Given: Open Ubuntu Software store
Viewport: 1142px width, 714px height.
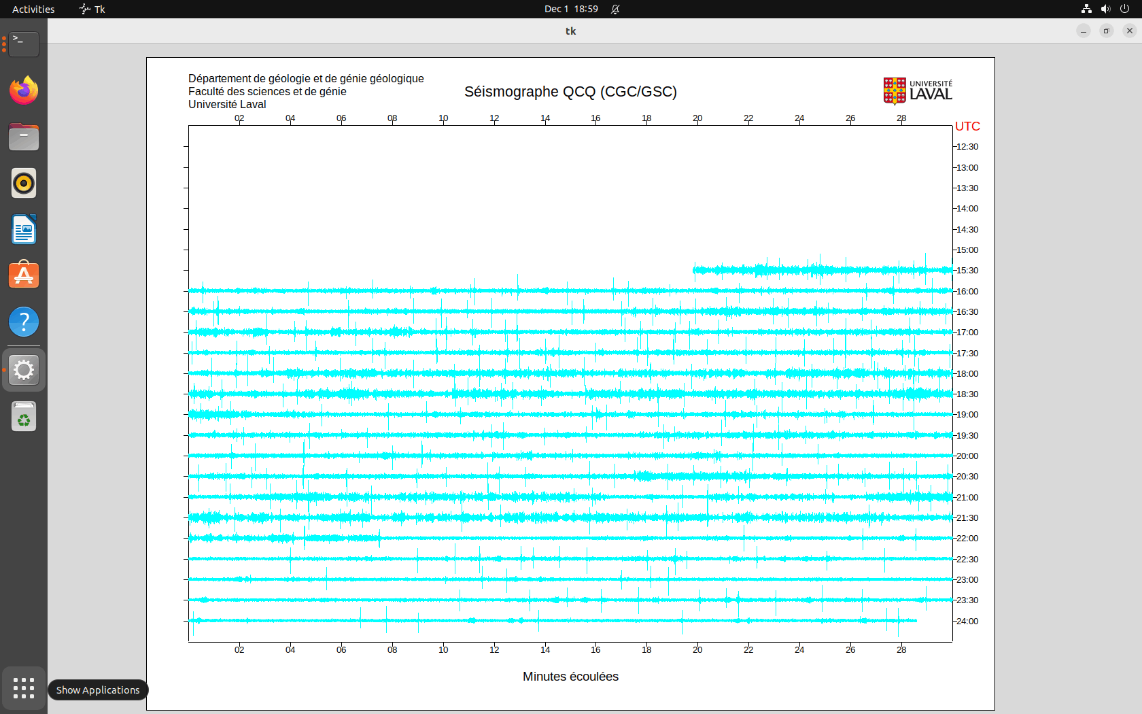Looking at the screenshot, I should click(24, 275).
